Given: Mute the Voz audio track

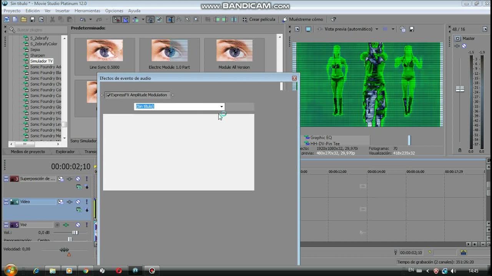Looking at the screenshot, I should point(78,225).
